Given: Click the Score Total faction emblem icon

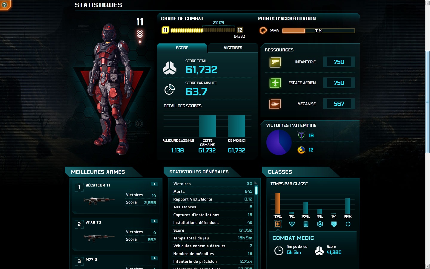Looking at the screenshot, I should click(170, 68).
